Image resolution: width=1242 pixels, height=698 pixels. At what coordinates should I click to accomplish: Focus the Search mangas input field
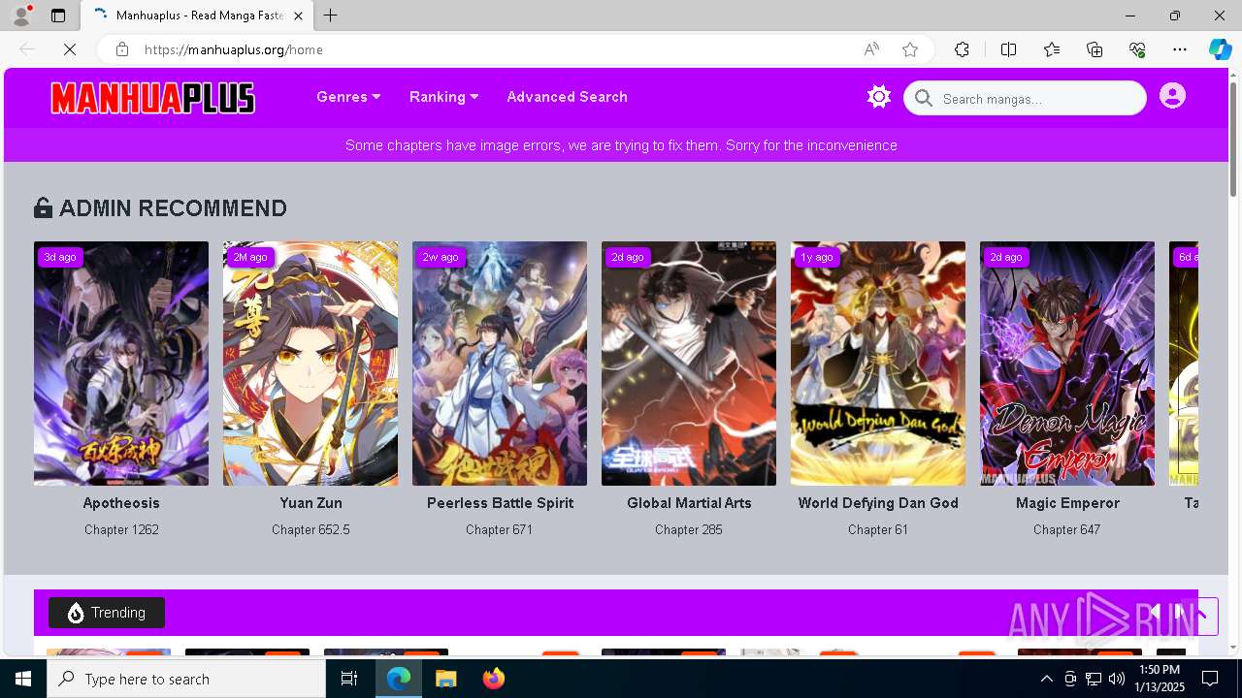tap(1026, 98)
